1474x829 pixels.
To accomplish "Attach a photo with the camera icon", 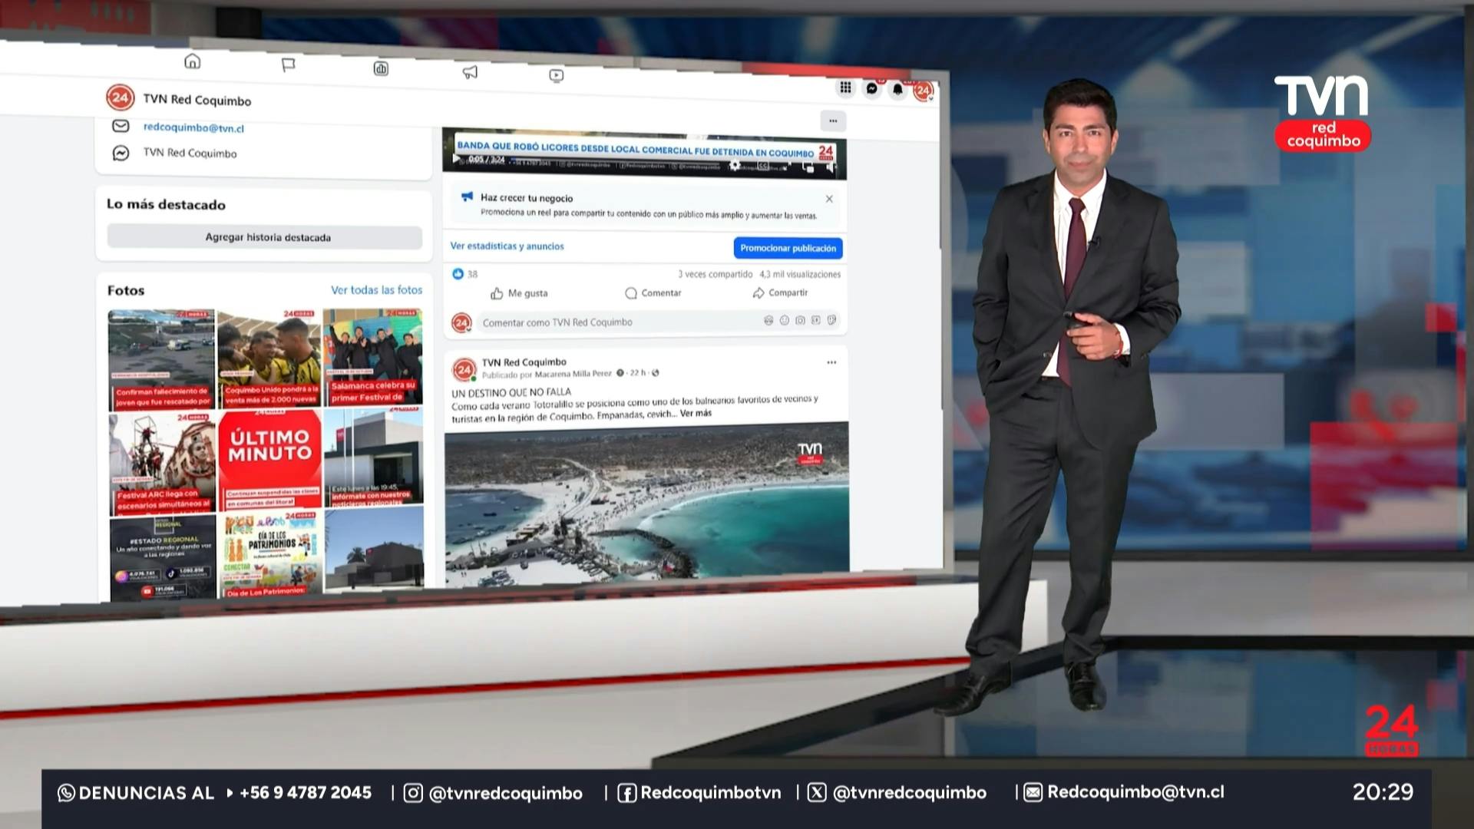I will click(x=800, y=321).
